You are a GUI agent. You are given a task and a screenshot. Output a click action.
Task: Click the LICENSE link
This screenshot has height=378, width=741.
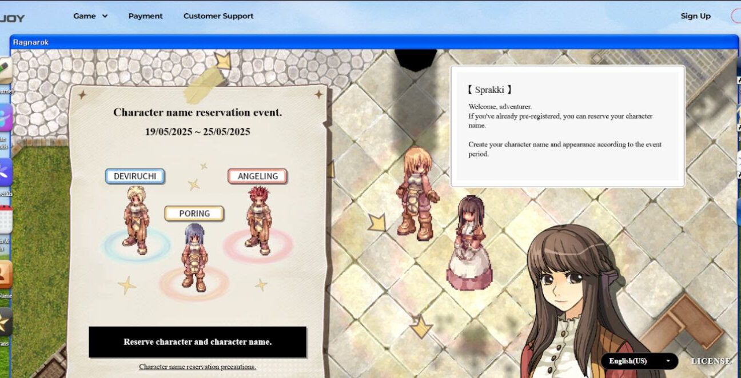click(711, 361)
